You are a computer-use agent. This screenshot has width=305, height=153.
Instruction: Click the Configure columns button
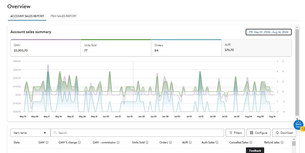(259, 133)
